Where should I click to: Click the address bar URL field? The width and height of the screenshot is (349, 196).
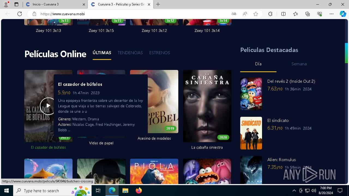134,14
